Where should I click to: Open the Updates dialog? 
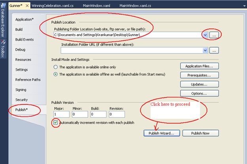point(199,84)
